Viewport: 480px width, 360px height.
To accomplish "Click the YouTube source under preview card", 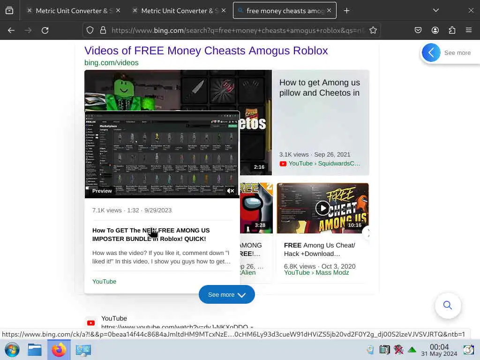I will coord(105,282).
